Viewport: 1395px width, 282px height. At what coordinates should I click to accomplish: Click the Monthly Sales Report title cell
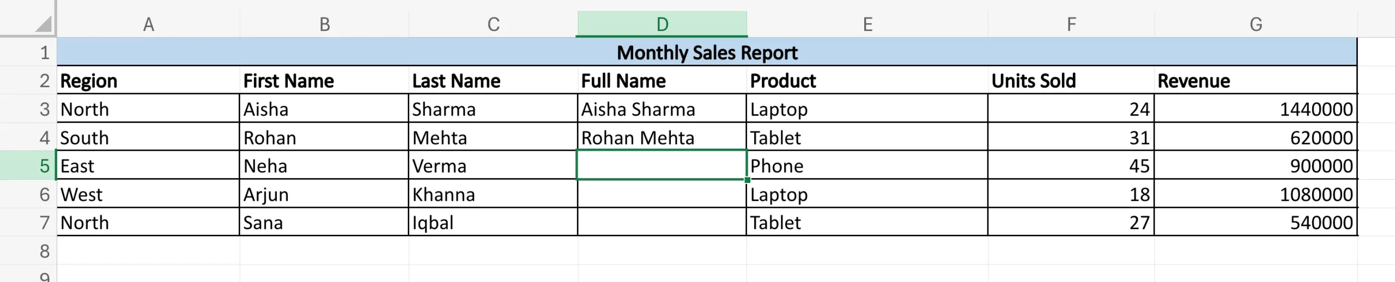coord(707,52)
